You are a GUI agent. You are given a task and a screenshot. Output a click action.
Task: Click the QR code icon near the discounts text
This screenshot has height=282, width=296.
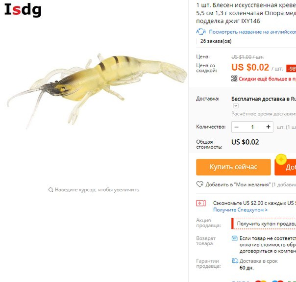point(234,78)
